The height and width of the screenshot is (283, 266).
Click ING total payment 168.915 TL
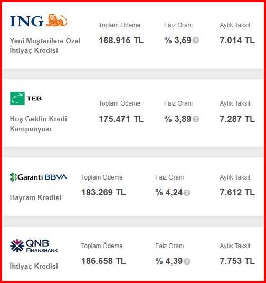click(121, 40)
